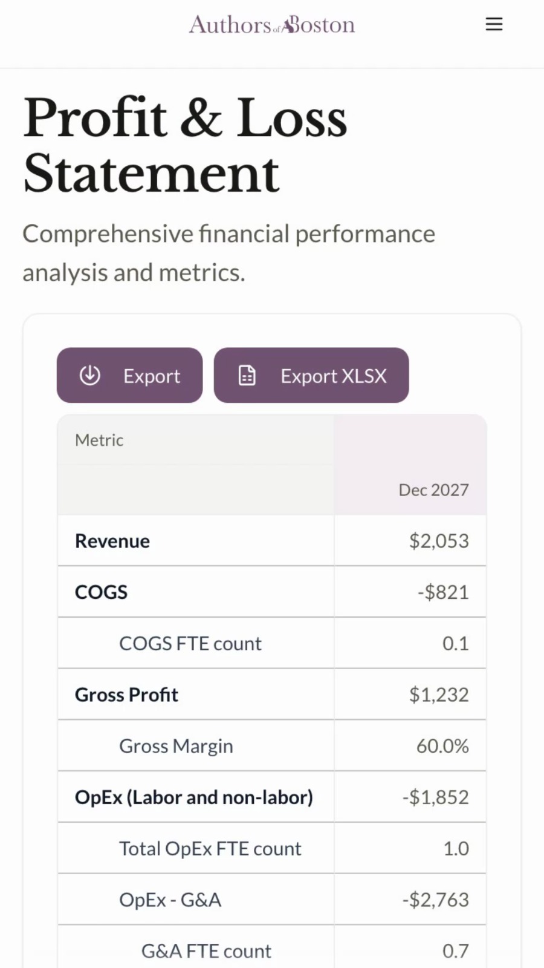The image size is (544, 968).
Task: Click the 60.0% gross margin value
Action: 442,746
